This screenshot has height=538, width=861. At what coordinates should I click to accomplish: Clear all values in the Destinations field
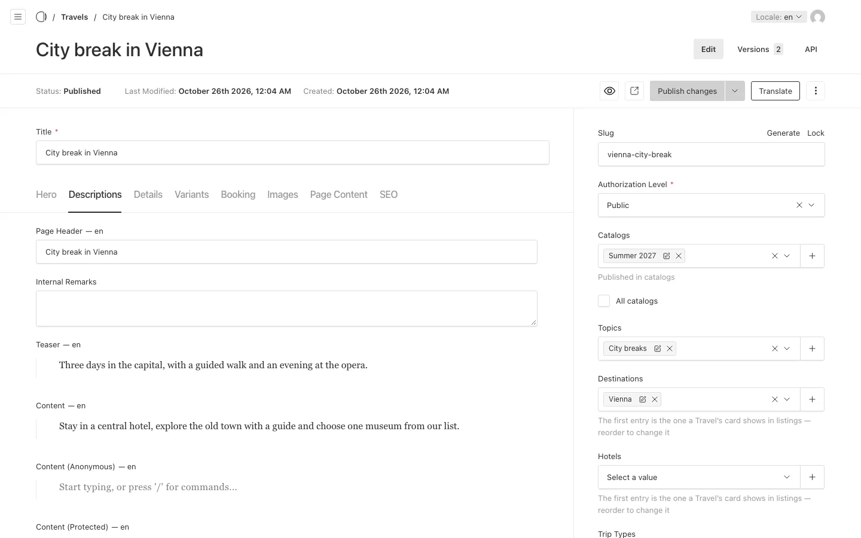pyautogui.click(x=775, y=399)
